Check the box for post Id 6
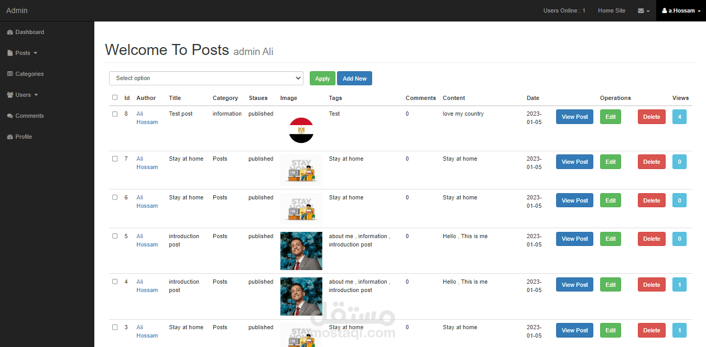The width and height of the screenshot is (706, 347). 115,198
